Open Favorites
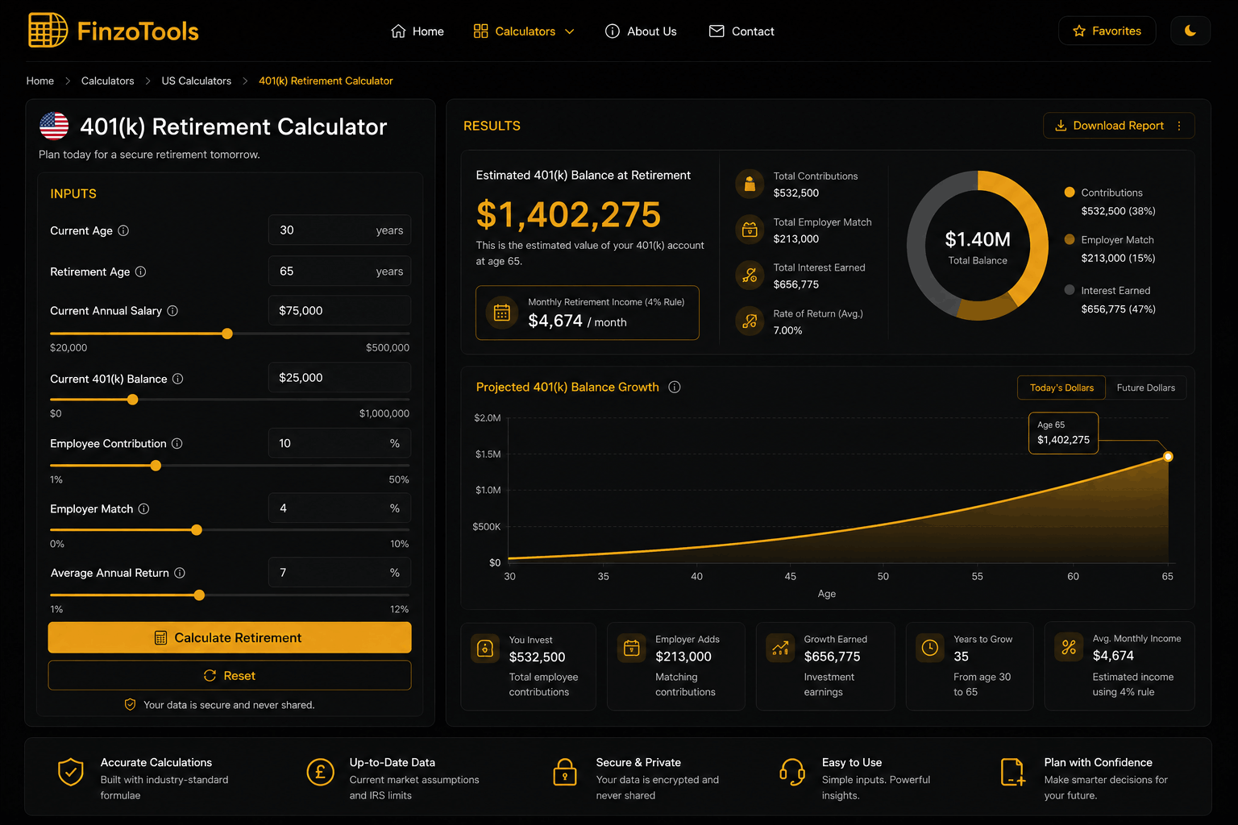The width and height of the screenshot is (1238, 825). pyautogui.click(x=1107, y=31)
